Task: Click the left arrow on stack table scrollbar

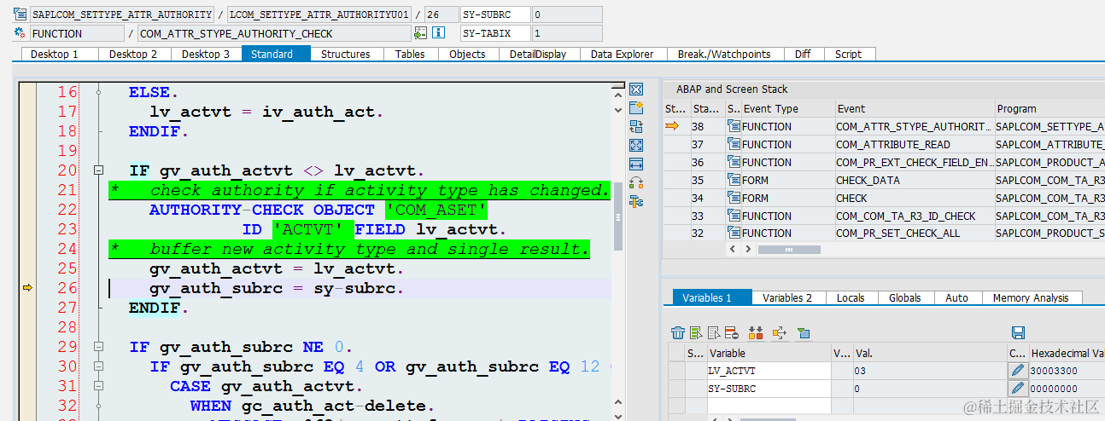Action: (x=734, y=250)
